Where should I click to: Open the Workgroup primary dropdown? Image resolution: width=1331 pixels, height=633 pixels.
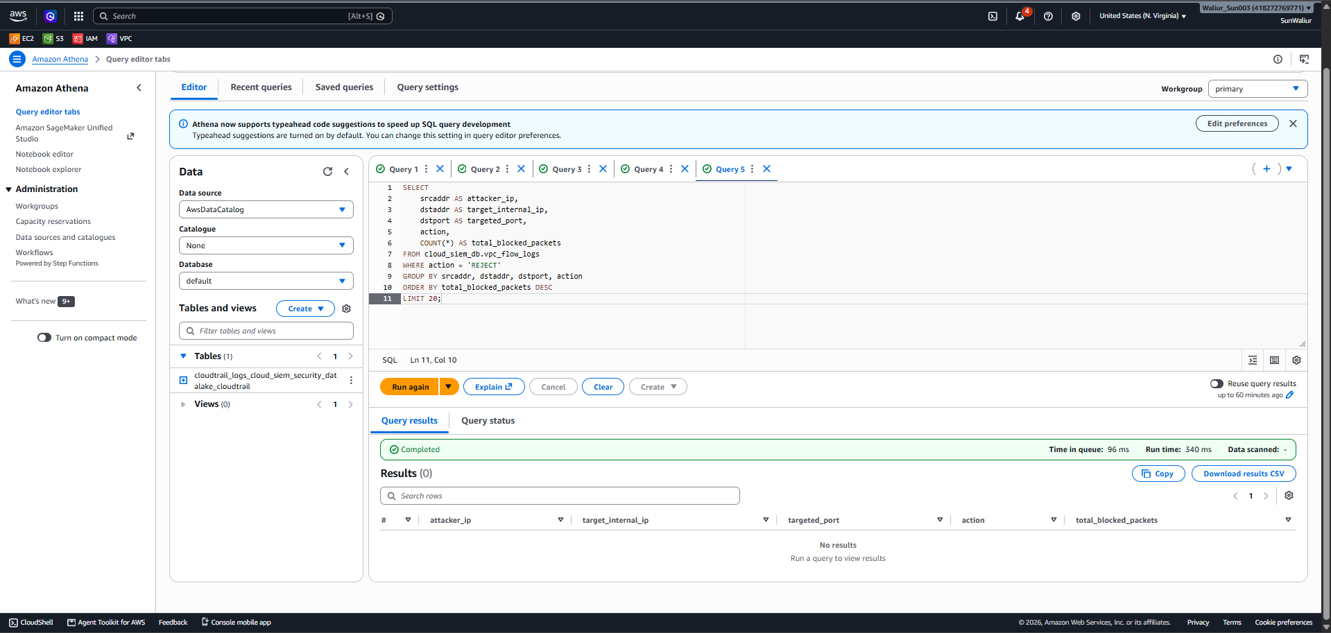(1257, 89)
